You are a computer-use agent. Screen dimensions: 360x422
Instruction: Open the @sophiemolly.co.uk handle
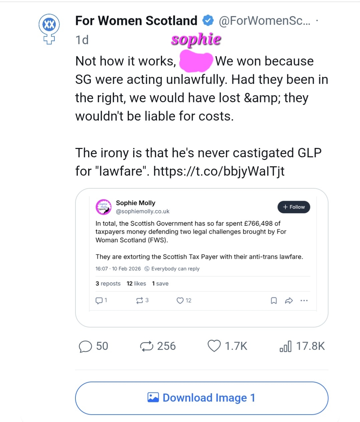(143, 211)
